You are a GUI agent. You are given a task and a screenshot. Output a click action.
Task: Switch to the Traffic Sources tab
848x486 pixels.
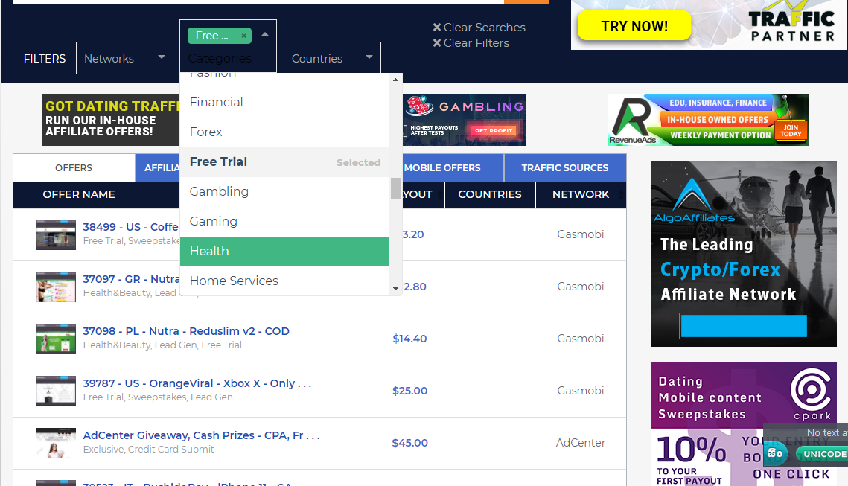tap(564, 167)
